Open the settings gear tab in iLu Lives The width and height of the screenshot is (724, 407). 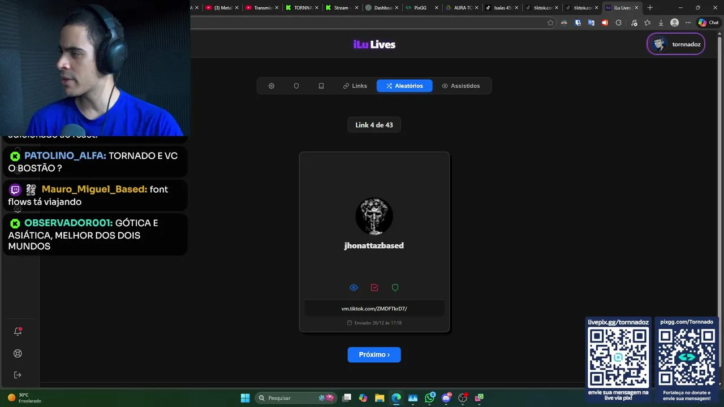271,86
